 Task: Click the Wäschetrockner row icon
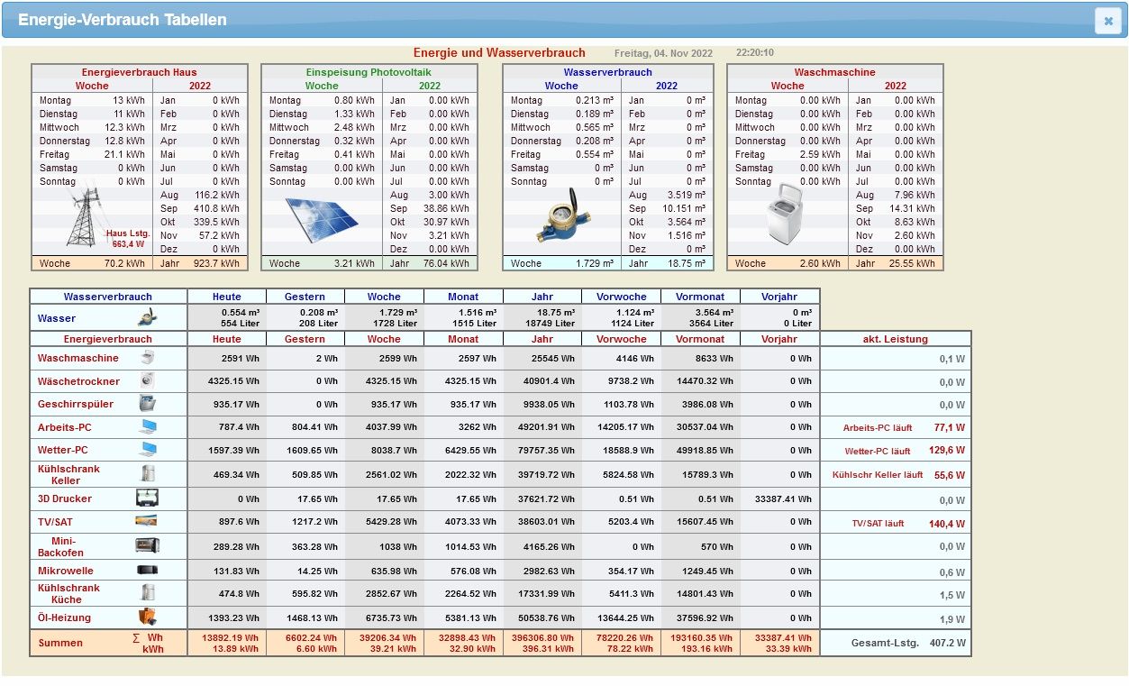pyautogui.click(x=147, y=381)
